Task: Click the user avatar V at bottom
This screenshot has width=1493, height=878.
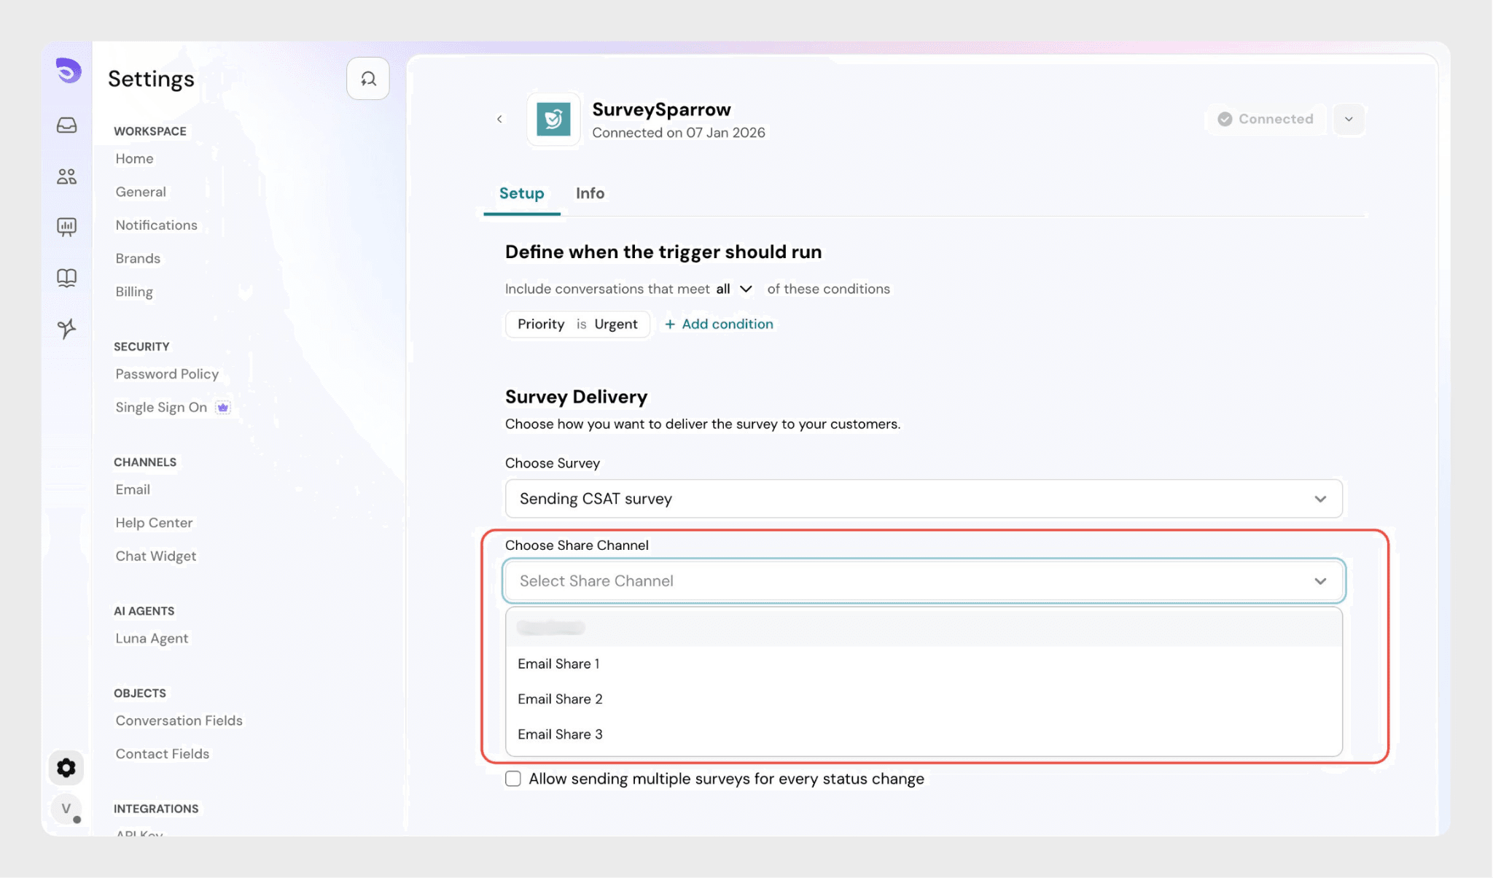Action: tap(66, 808)
